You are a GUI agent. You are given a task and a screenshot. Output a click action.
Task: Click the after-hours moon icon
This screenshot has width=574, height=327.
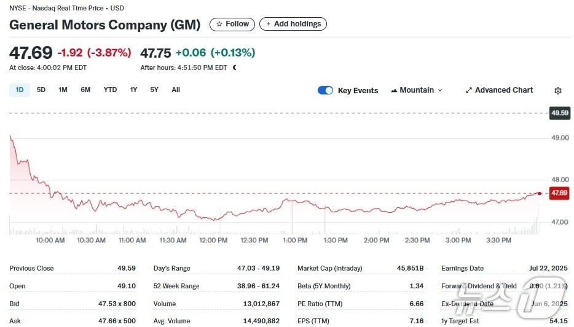point(235,67)
